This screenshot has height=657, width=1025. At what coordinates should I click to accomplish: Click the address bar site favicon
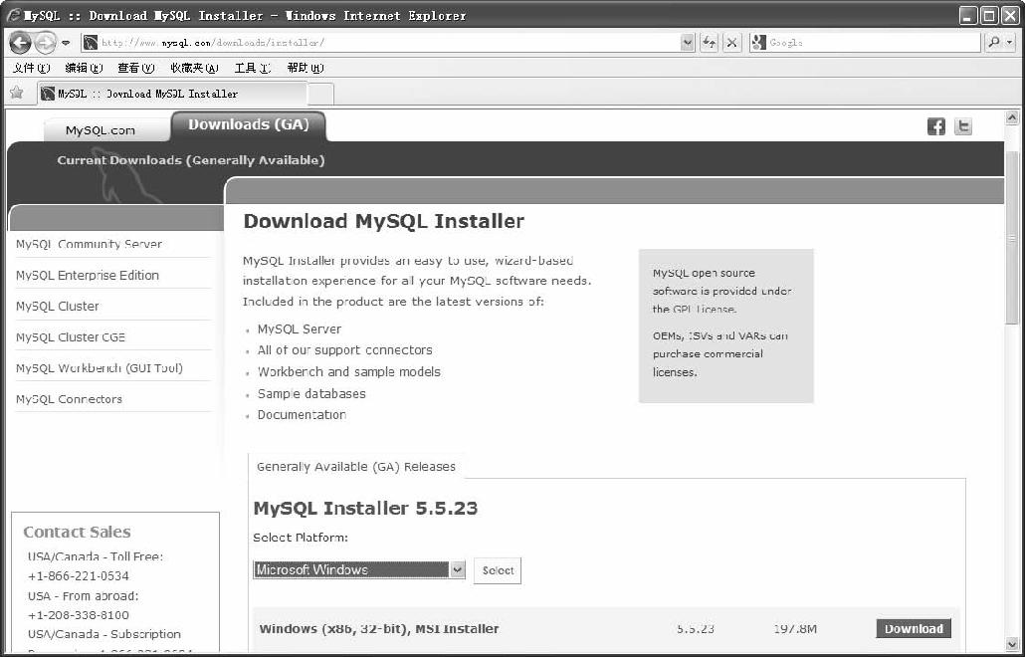(91, 43)
